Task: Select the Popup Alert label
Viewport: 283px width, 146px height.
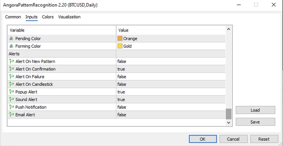Action: click(x=26, y=92)
